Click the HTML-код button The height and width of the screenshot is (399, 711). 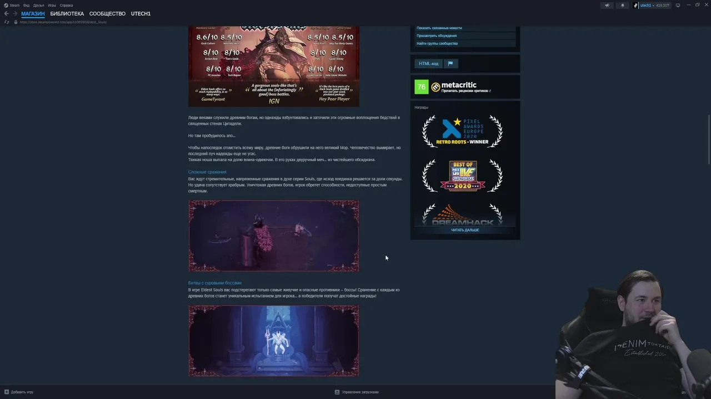pos(428,63)
